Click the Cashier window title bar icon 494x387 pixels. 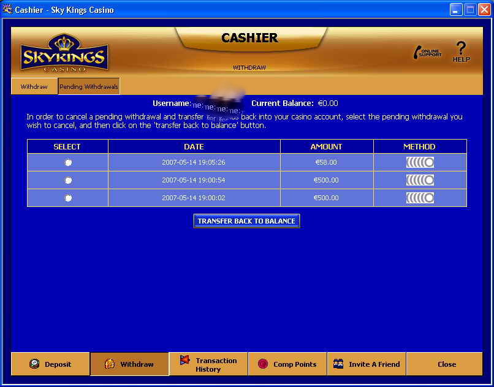pos(7,9)
